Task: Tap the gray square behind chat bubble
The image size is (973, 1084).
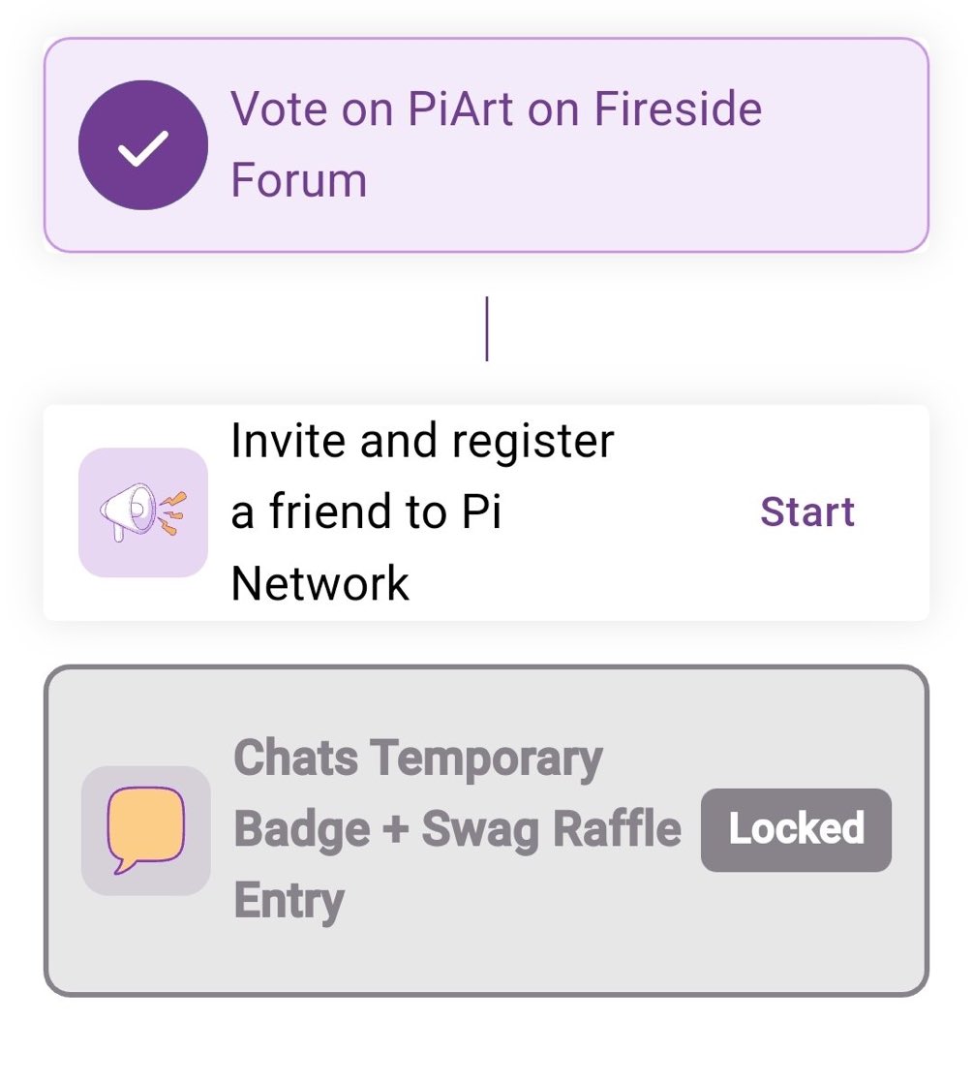Action: point(146,830)
